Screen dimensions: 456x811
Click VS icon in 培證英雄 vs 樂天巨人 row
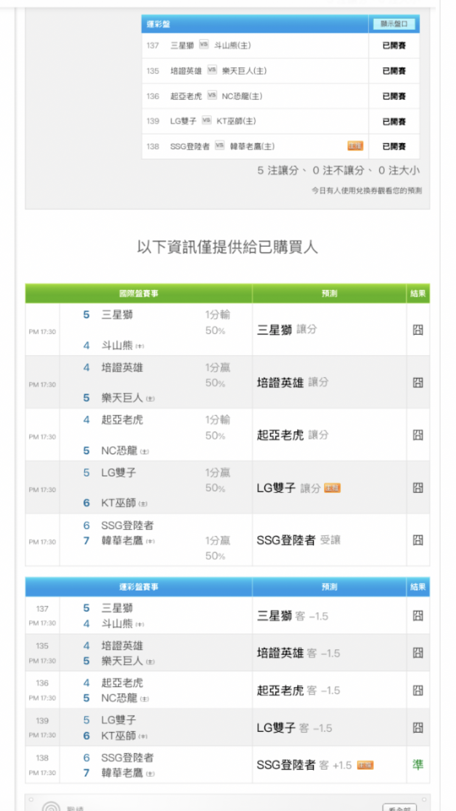click(212, 71)
